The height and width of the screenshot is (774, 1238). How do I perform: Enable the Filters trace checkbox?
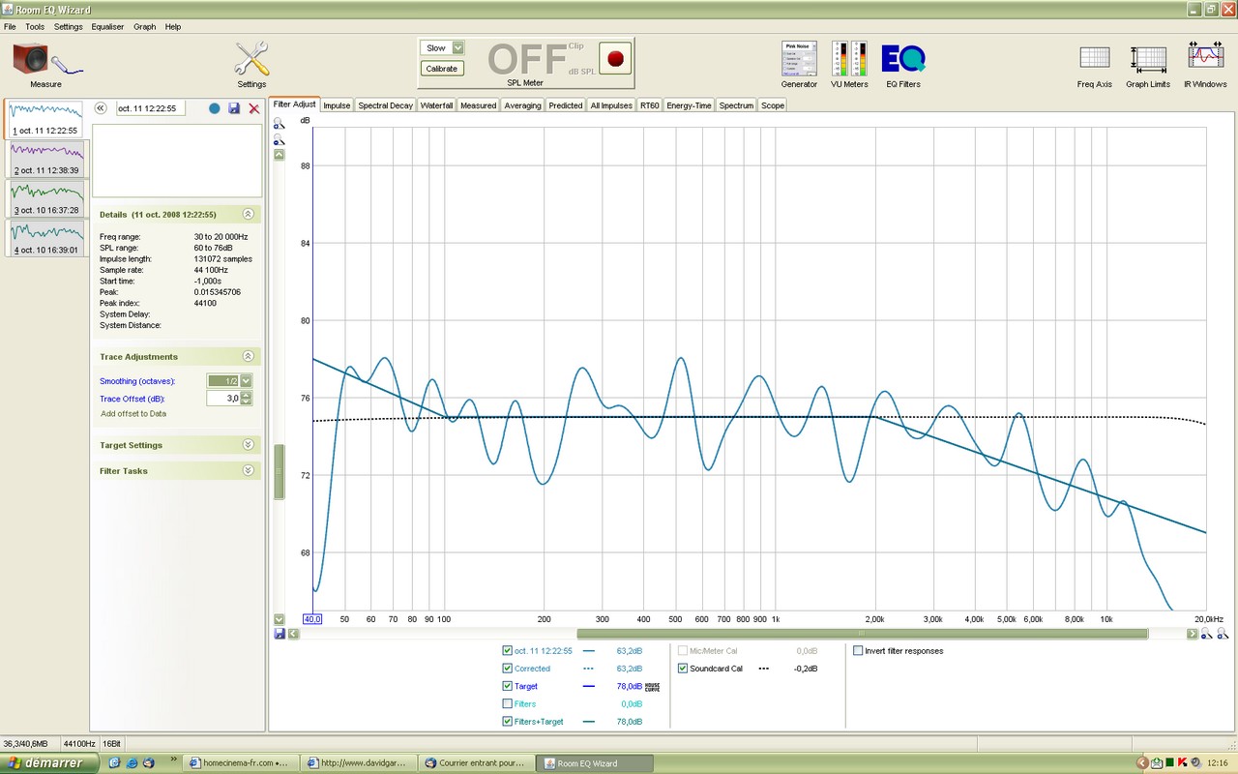click(508, 703)
